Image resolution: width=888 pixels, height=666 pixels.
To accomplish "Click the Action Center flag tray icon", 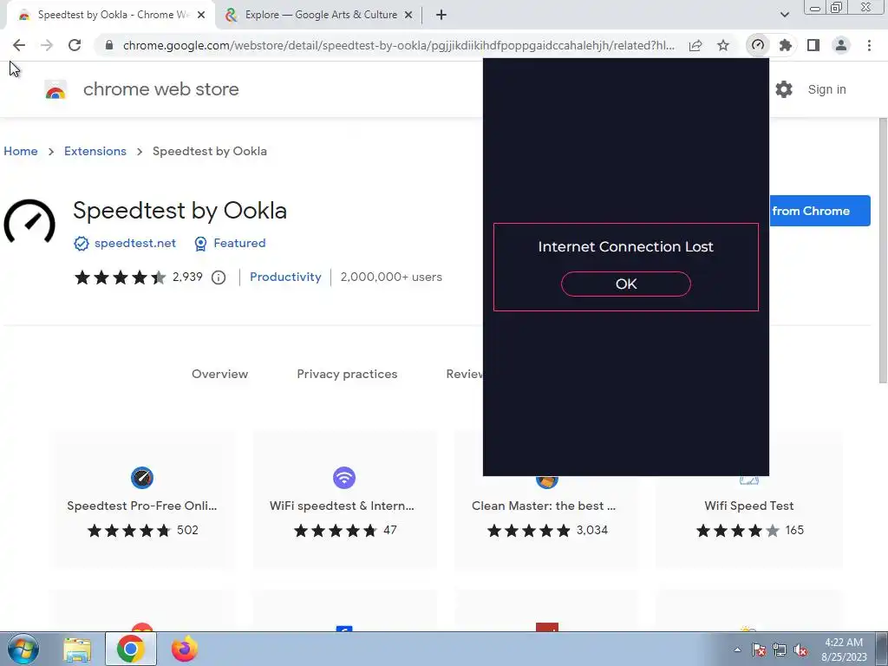I will [758, 650].
